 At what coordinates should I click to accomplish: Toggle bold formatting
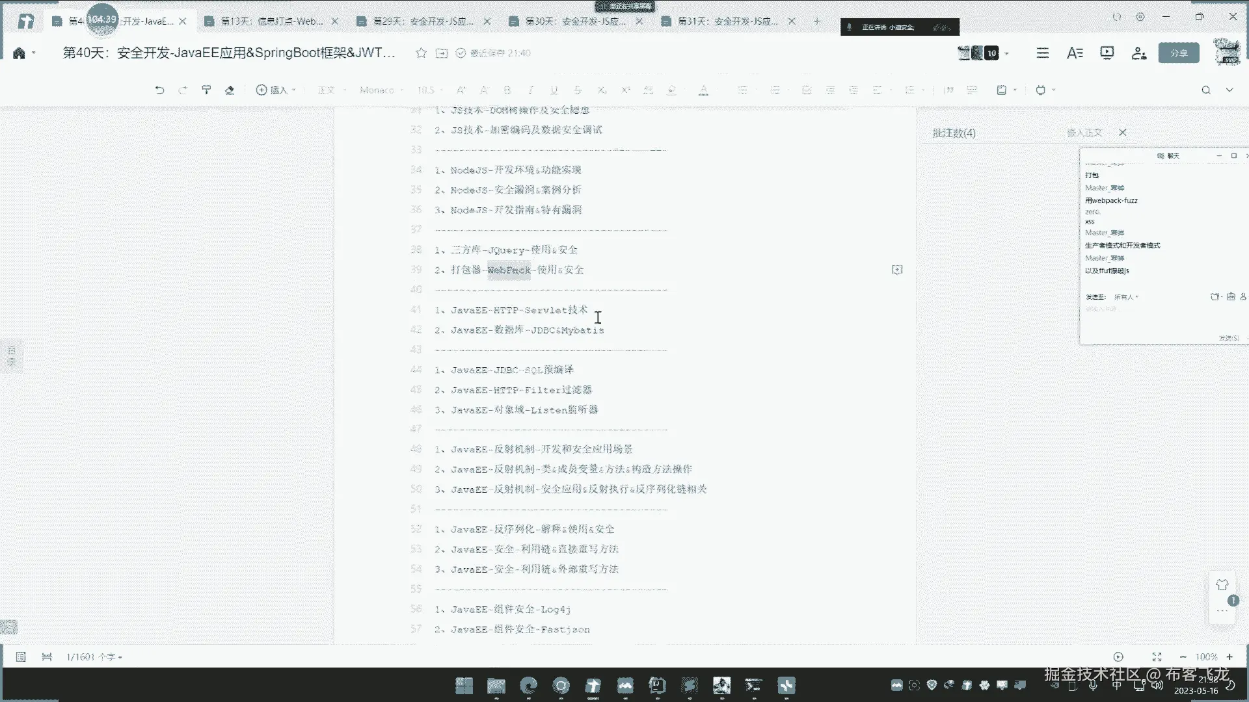(507, 90)
